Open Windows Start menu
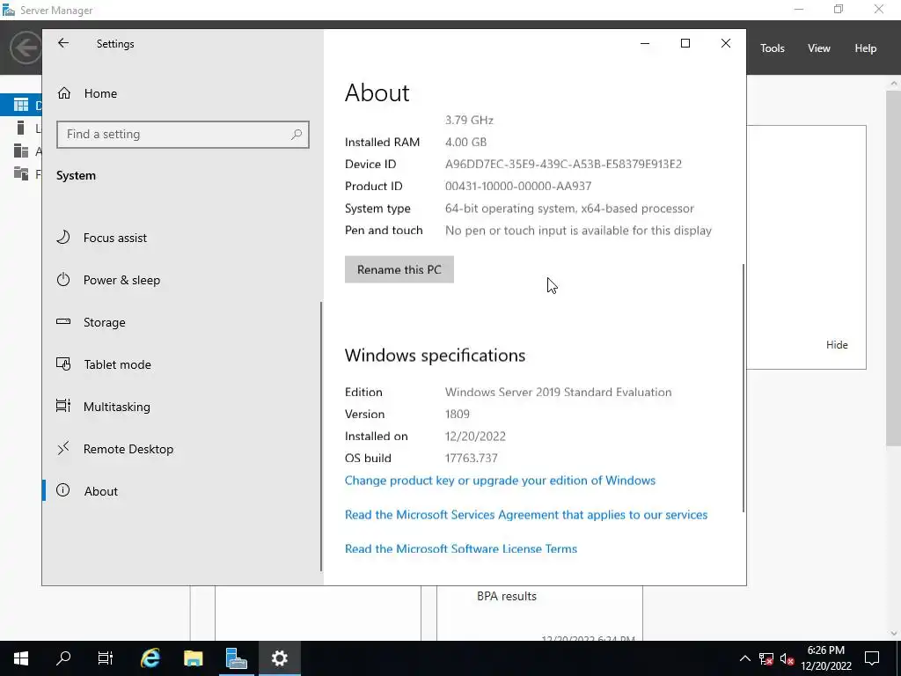 pyautogui.click(x=21, y=658)
